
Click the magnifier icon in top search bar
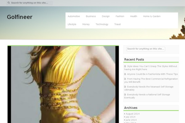pos(9,3)
